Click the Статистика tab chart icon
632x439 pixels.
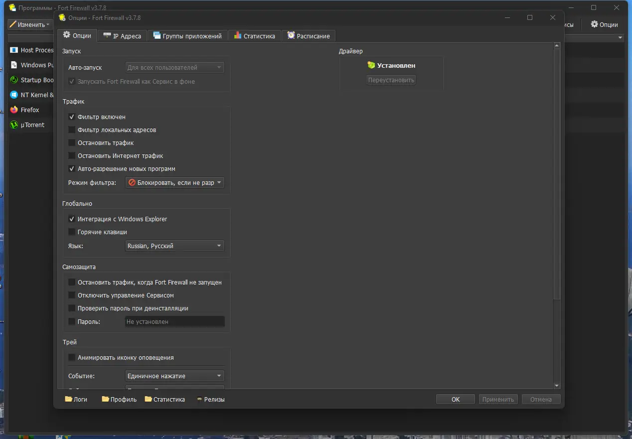tap(237, 35)
